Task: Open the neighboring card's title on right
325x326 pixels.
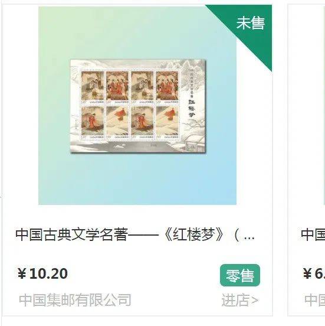Action: tap(313, 235)
